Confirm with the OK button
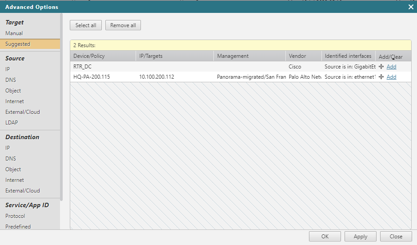 [x=325, y=237]
